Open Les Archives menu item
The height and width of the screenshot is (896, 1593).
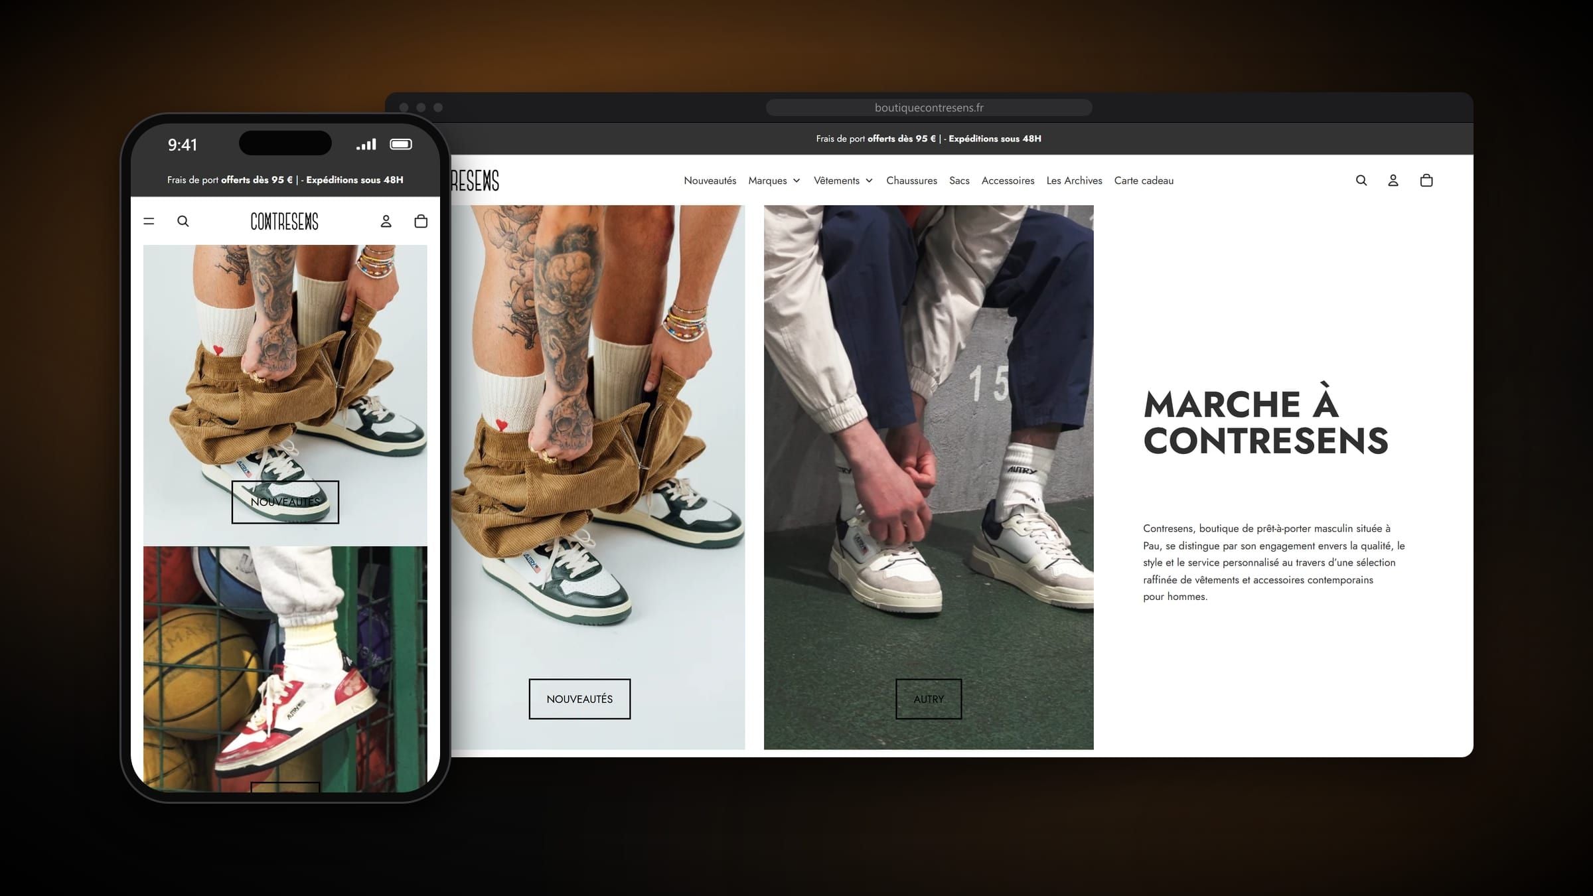point(1074,181)
